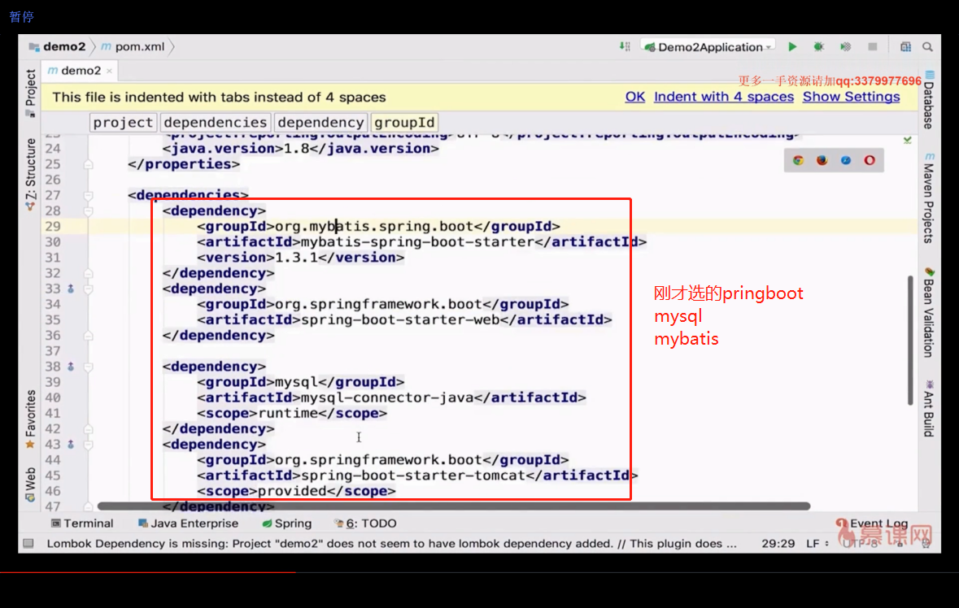Open the Ant Build tool window
This screenshot has width=959, height=608.
click(929, 408)
